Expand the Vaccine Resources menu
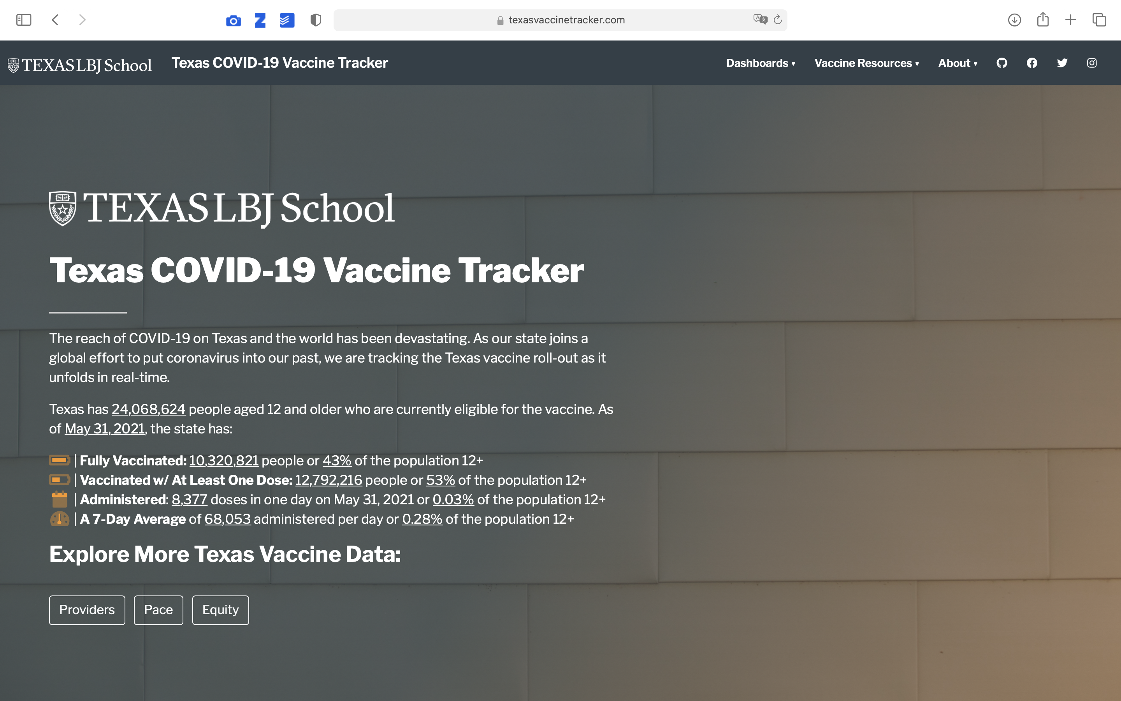The image size is (1121, 701). point(866,63)
